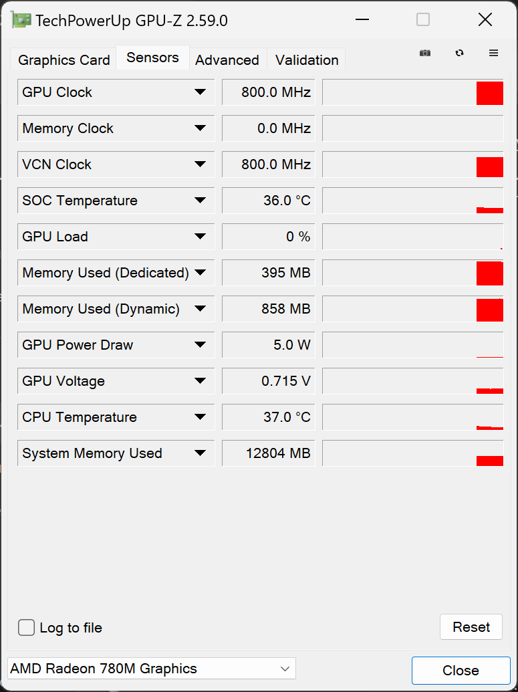Click the GPU Clock history graph

412,92
